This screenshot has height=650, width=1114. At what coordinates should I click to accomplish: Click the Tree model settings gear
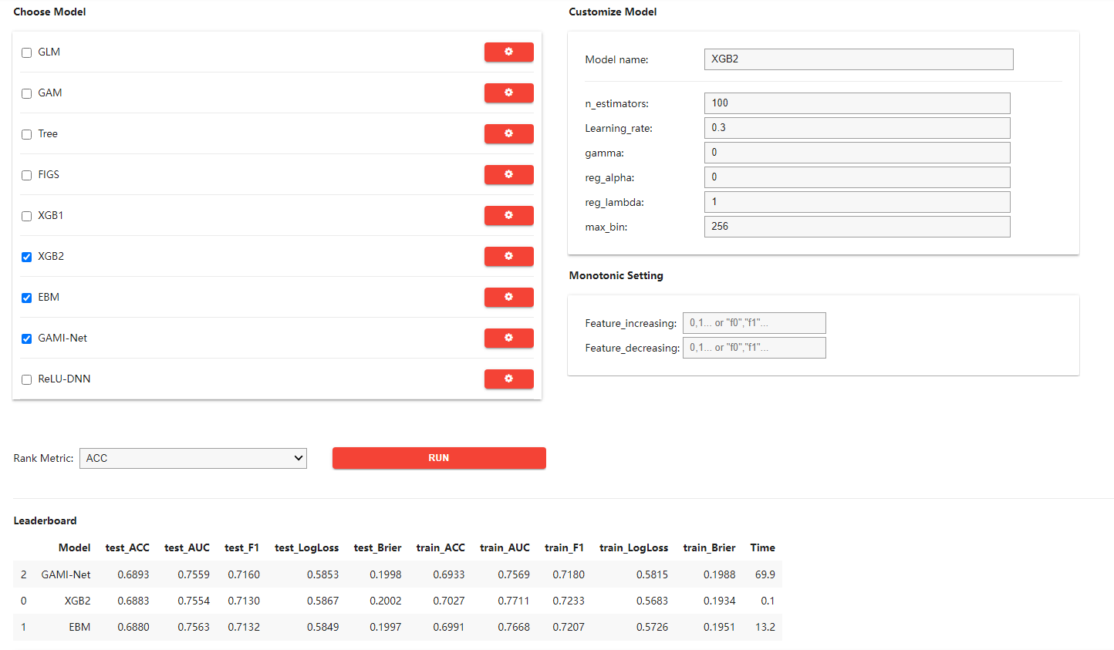508,133
